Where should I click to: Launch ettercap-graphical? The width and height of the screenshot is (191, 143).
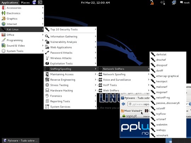[x=168, y=76]
